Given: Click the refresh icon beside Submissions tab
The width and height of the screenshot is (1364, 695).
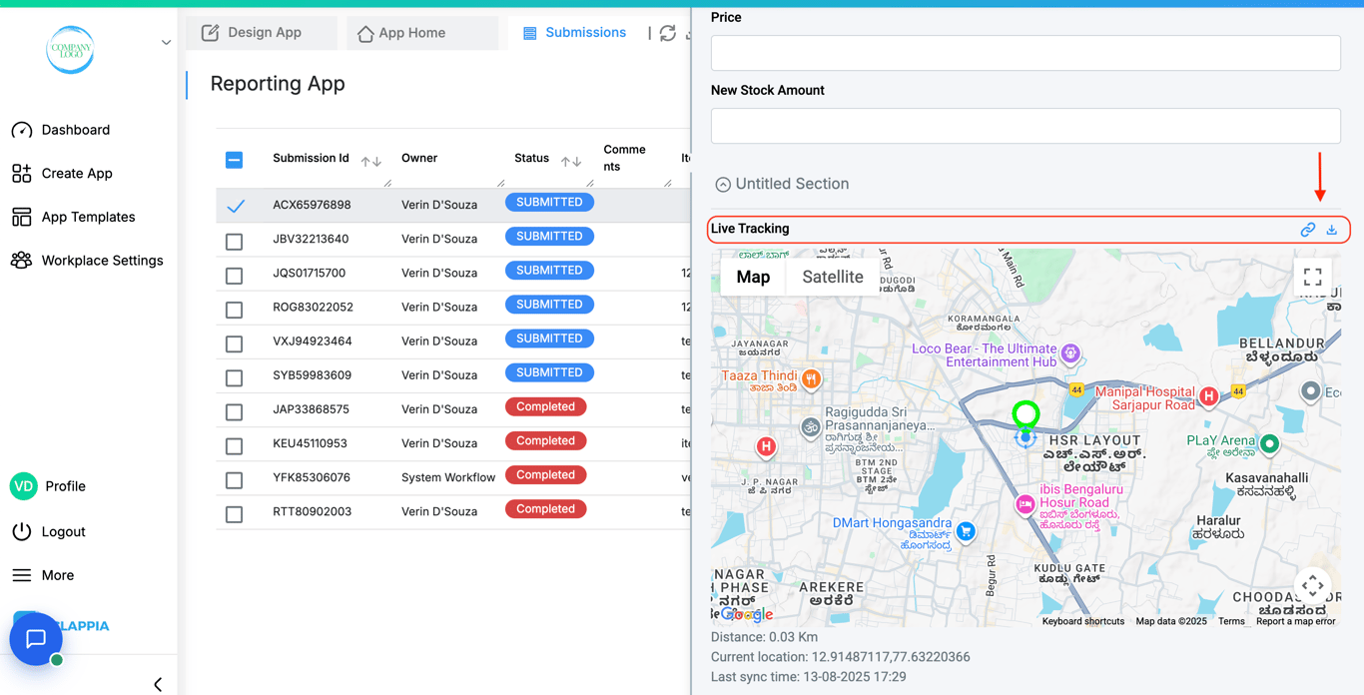Looking at the screenshot, I should (x=668, y=33).
